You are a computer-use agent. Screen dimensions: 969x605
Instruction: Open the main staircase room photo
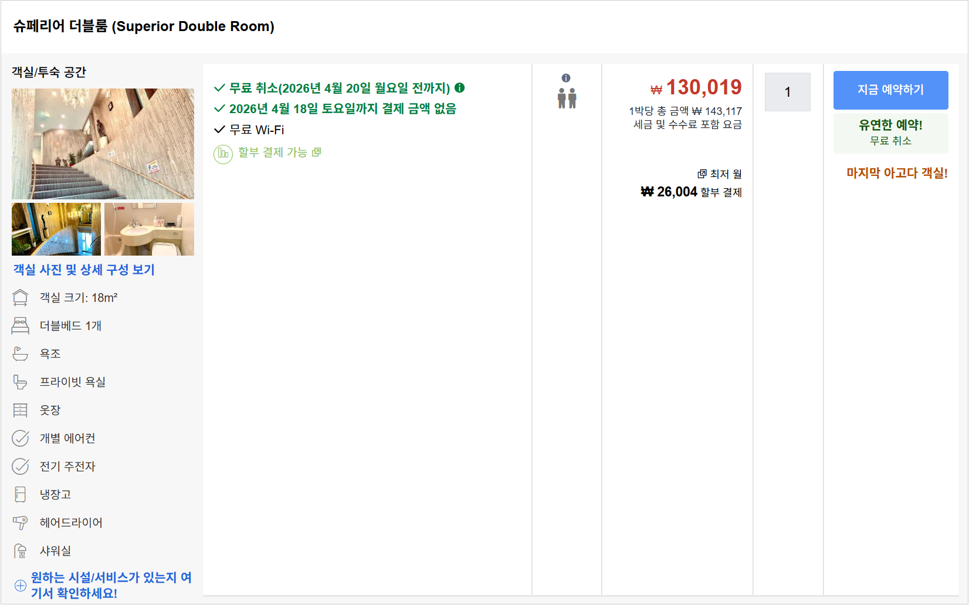pos(103,144)
